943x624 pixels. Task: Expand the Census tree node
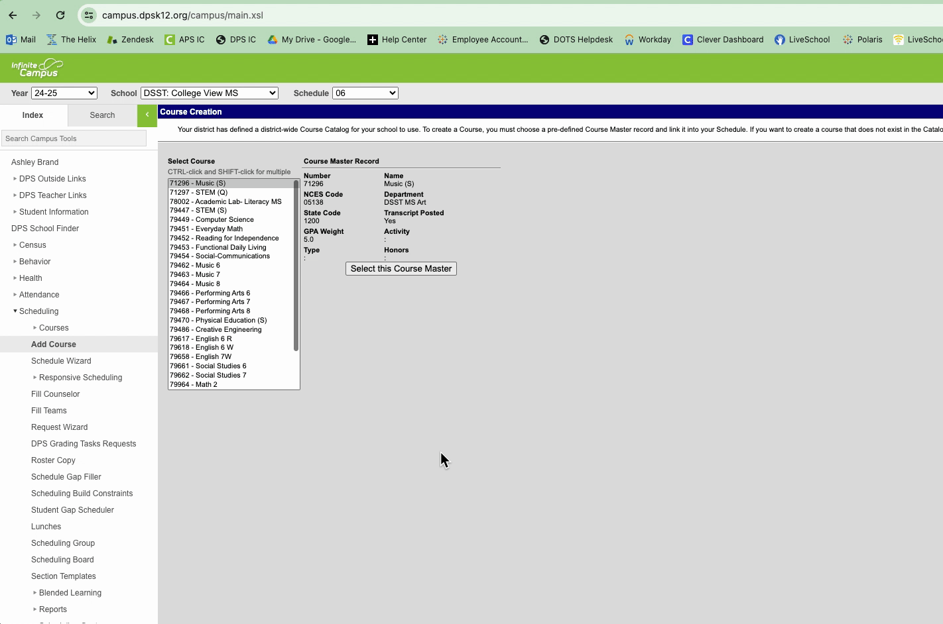[x=15, y=245]
